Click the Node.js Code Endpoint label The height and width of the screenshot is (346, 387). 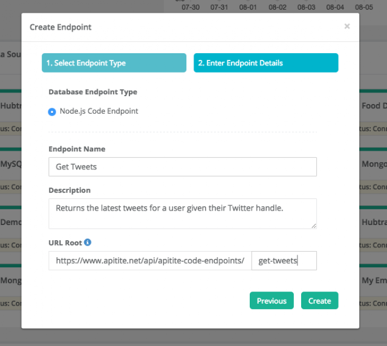point(99,111)
